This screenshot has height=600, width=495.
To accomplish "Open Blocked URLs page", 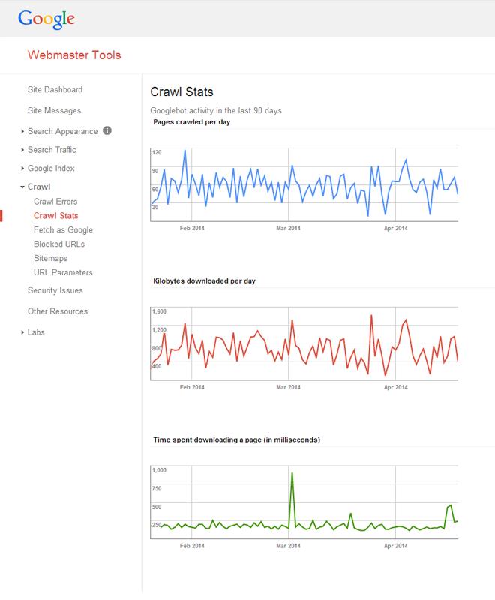I will pyautogui.click(x=59, y=244).
